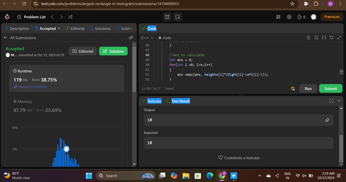Open the Submissions tab
346x182 pixels.
click(125, 29)
